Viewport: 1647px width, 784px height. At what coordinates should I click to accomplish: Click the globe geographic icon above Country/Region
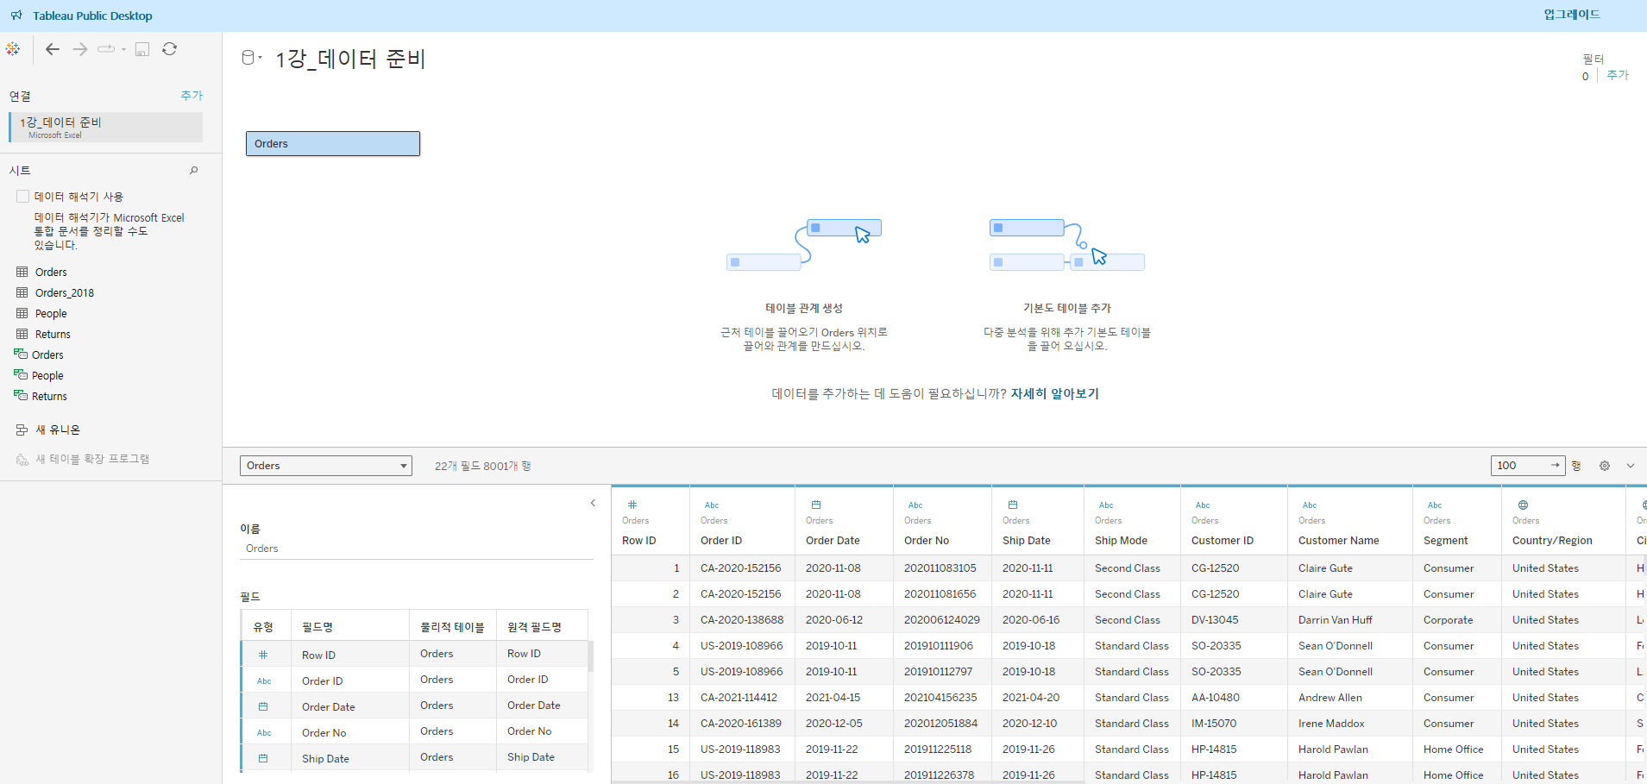point(1524,505)
